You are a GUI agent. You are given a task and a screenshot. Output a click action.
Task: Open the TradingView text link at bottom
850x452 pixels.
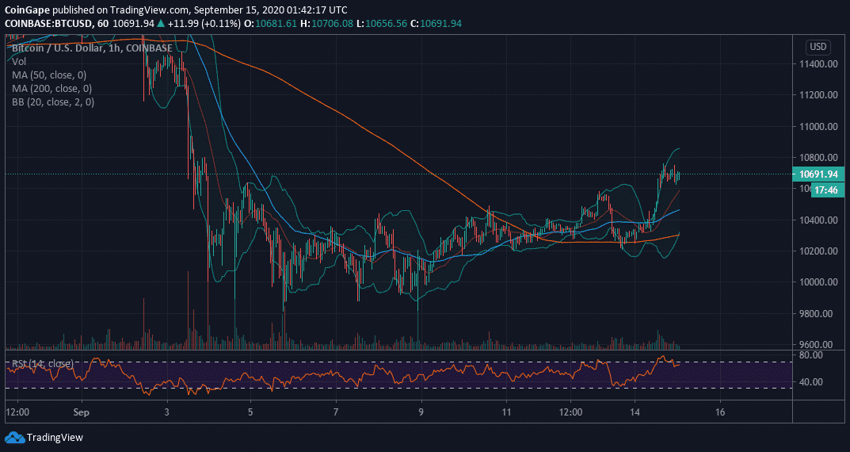(x=55, y=437)
